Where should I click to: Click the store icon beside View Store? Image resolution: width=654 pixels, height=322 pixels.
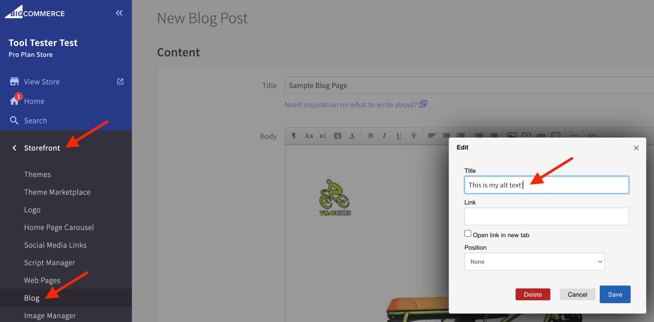(x=14, y=81)
